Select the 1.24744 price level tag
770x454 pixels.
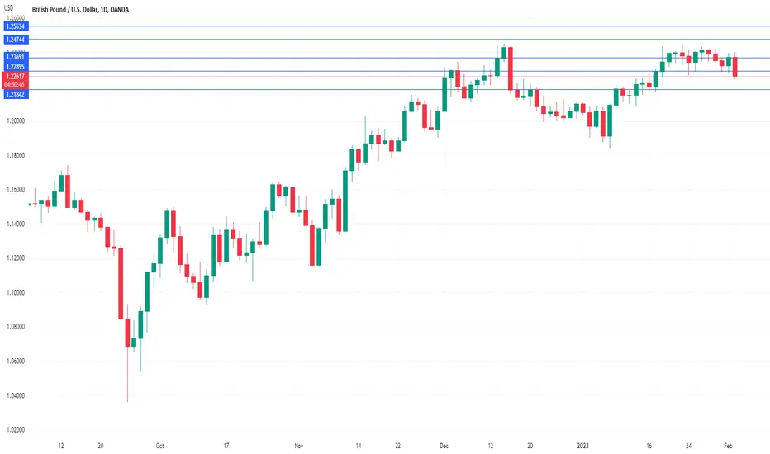[x=16, y=40]
